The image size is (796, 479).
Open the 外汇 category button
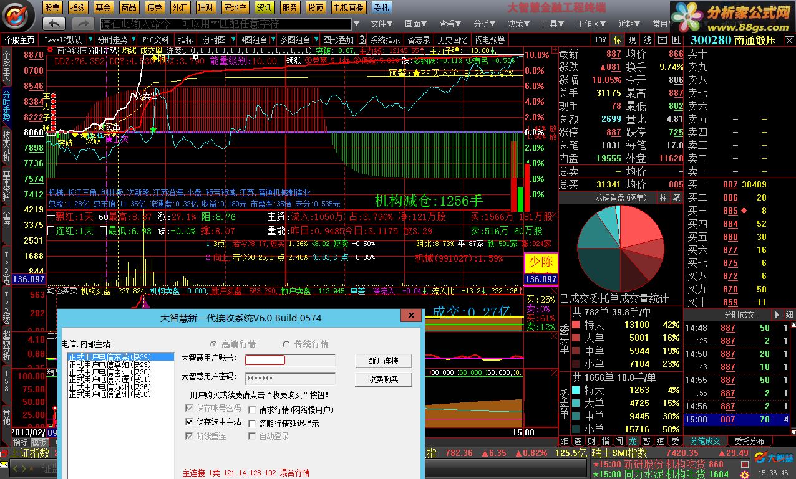tap(180, 7)
